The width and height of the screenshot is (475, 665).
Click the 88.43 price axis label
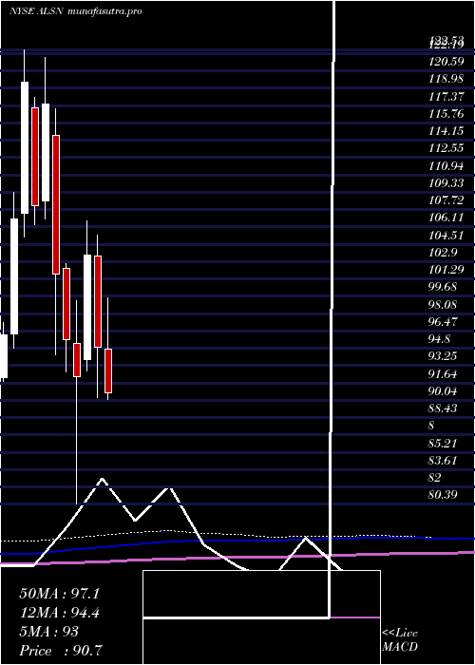[x=443, y=408]
